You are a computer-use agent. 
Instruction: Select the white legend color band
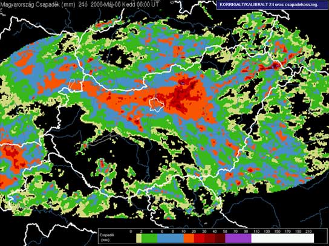(282, 238)
